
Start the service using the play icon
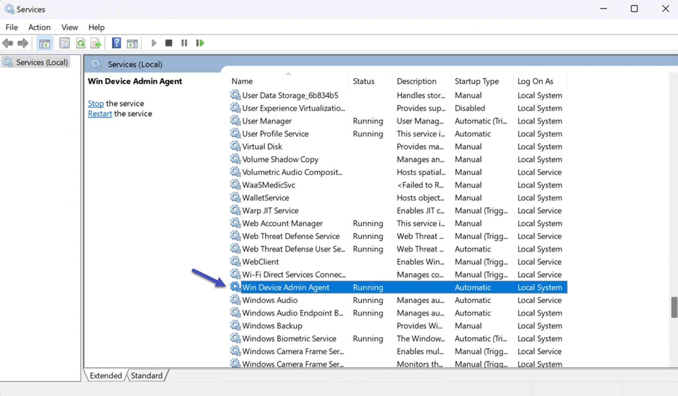click(153, 43)
